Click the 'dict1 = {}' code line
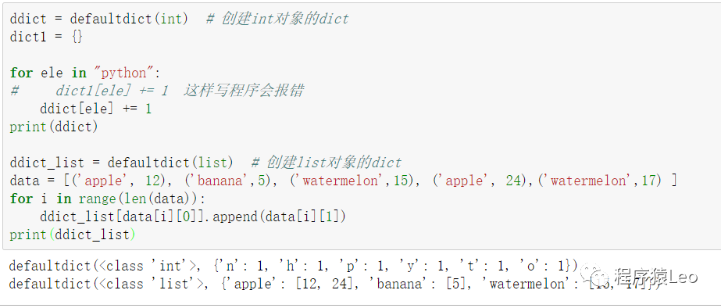Image resolution: width=721 pixels, height=308 pixels. [x=46, y=37]
